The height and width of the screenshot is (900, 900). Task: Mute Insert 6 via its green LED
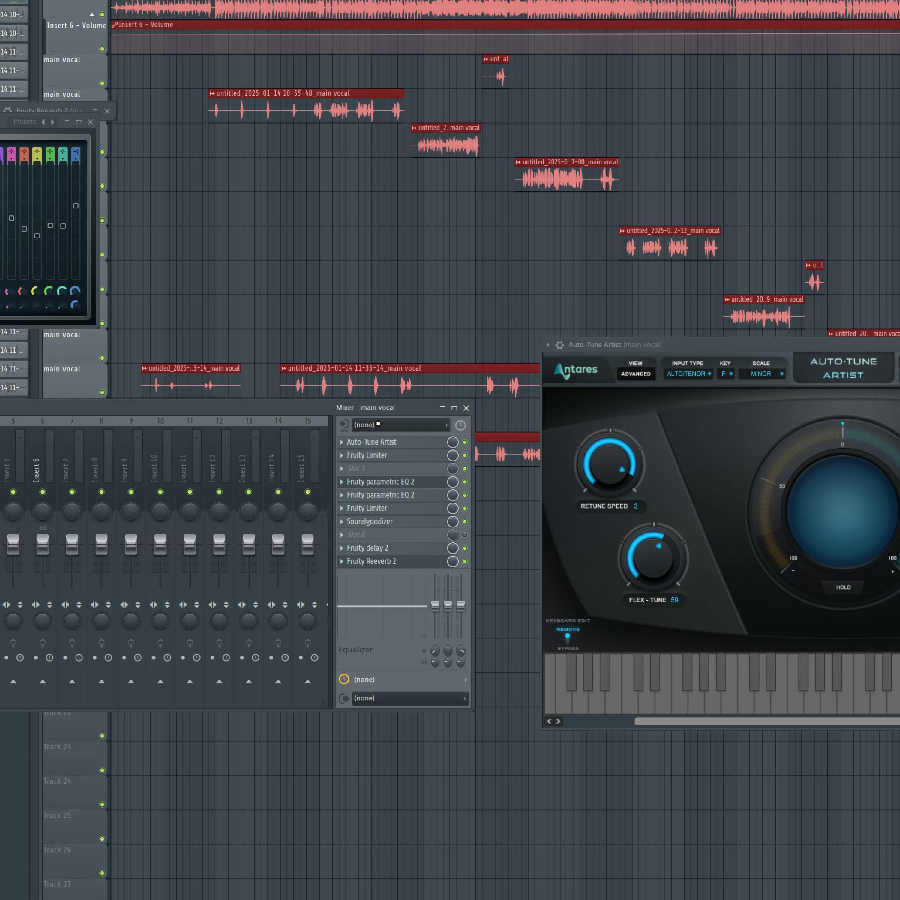42,491
